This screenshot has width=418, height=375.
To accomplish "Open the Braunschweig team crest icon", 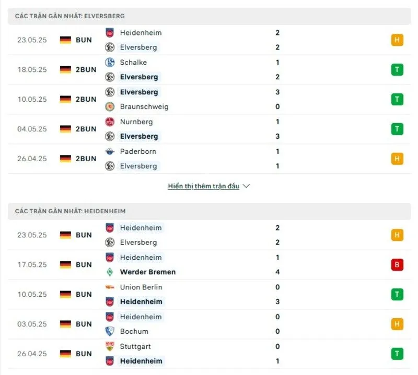I will click(x=110, y=106).
